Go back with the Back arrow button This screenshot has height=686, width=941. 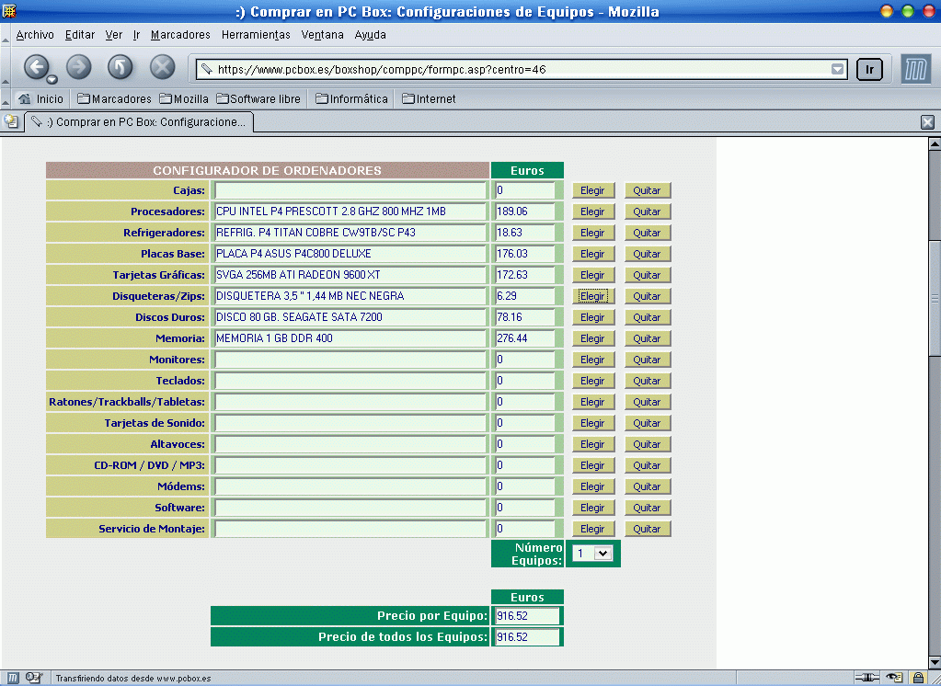point(36,66)
